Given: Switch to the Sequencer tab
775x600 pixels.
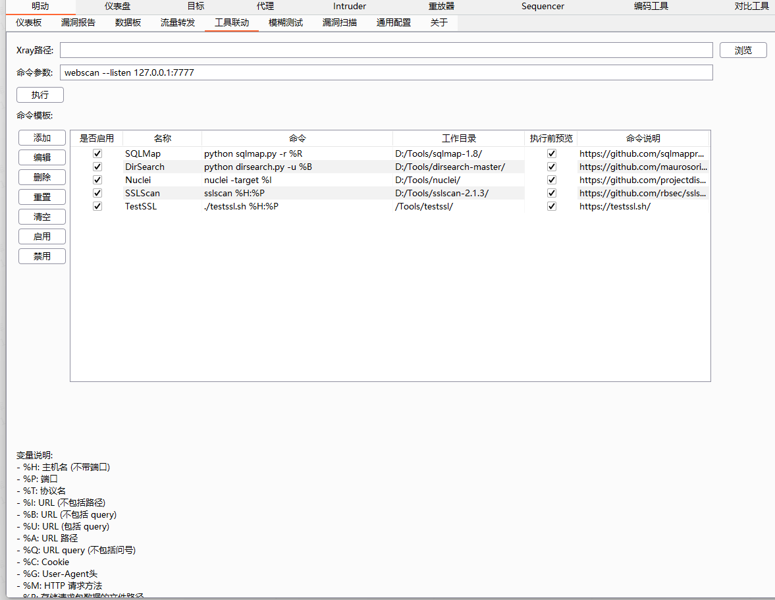Looking at the screenshot, I should (543, 6).
